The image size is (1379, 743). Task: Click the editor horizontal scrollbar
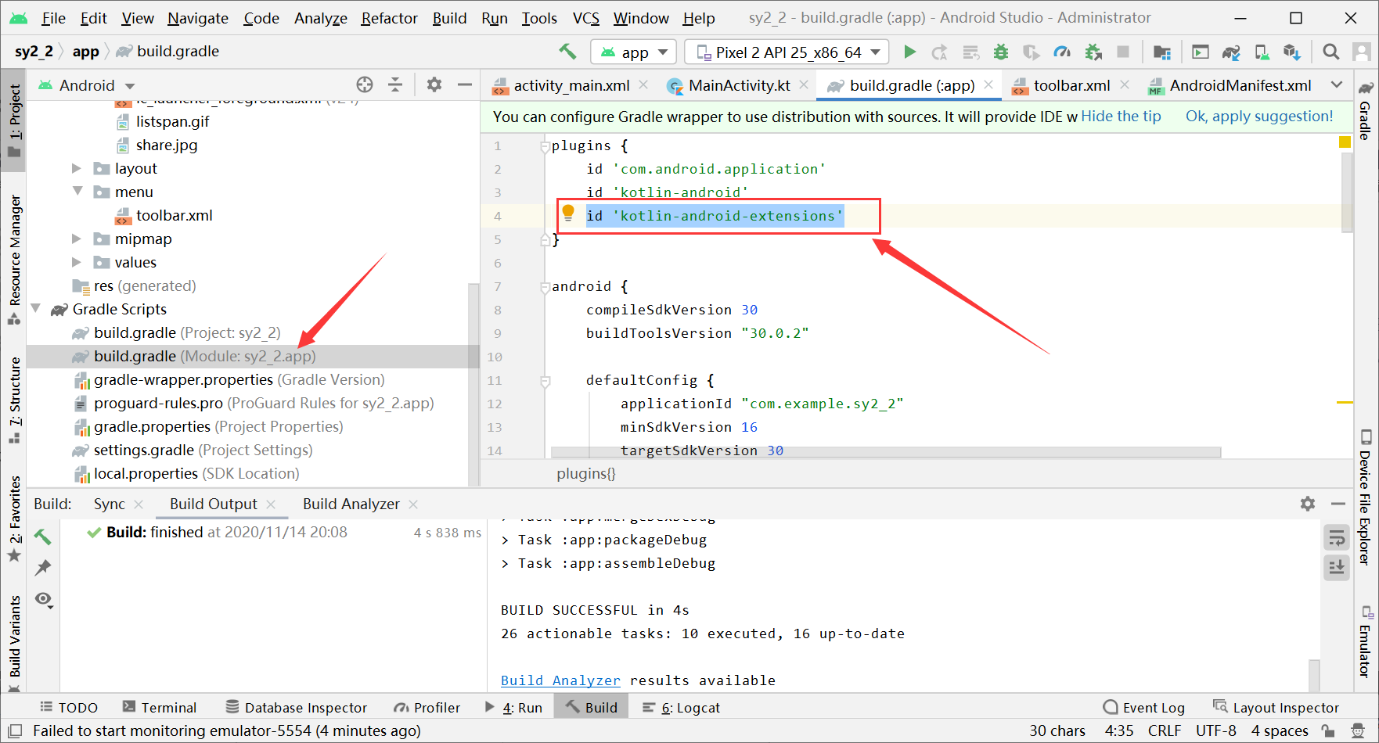(886, 452)
